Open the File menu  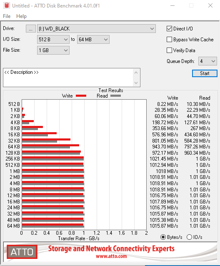click(7, 16)
